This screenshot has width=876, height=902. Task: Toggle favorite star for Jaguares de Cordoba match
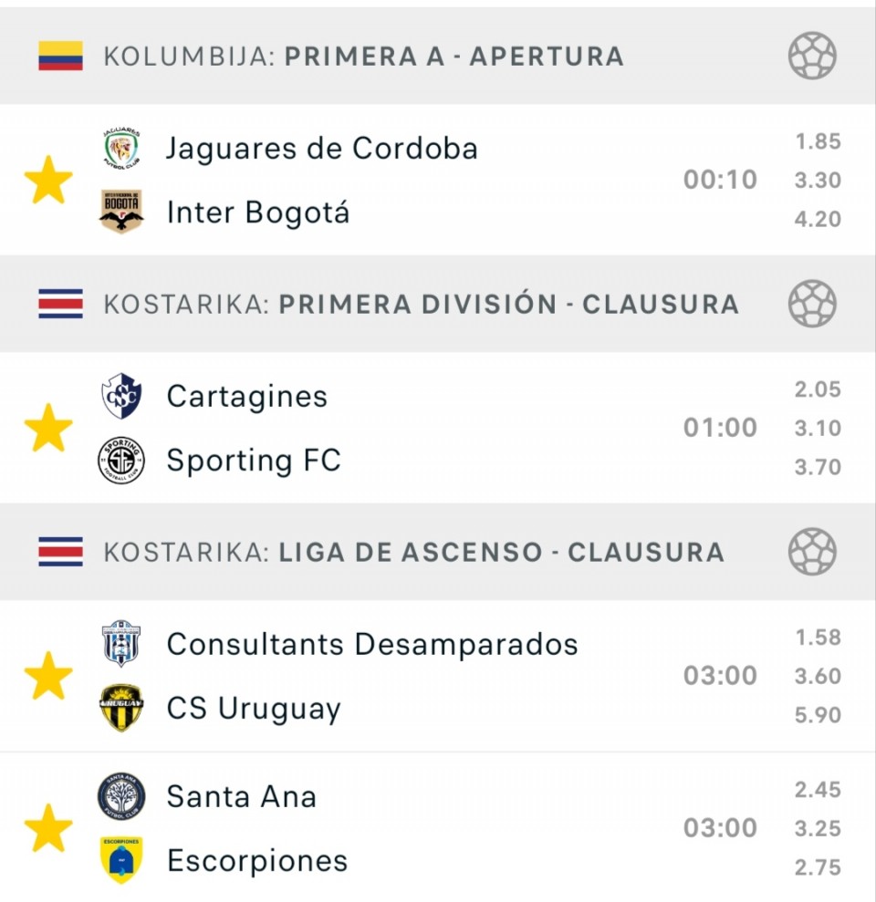click(48, 180)
